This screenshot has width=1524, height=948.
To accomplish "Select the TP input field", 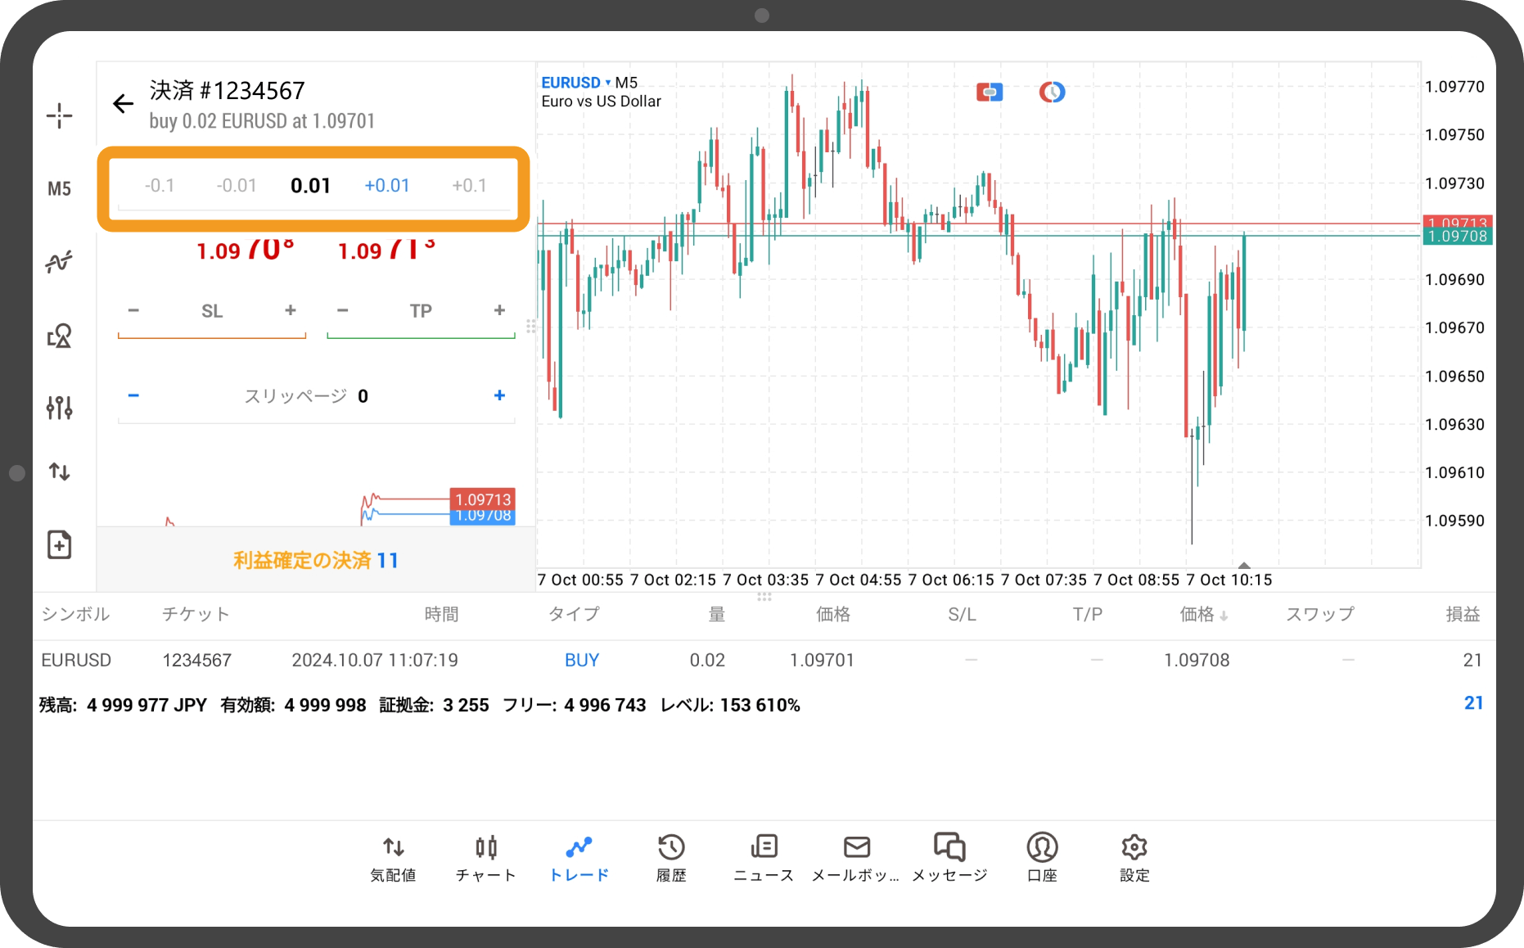I will [421, 311].
